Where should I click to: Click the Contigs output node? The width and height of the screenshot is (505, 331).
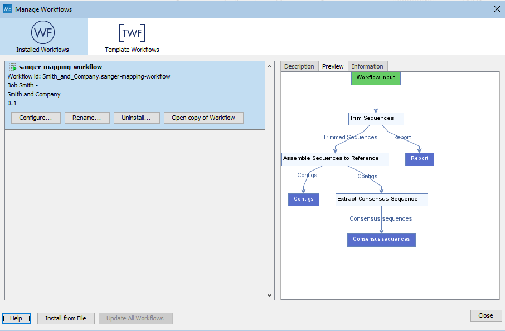point(303,199)
